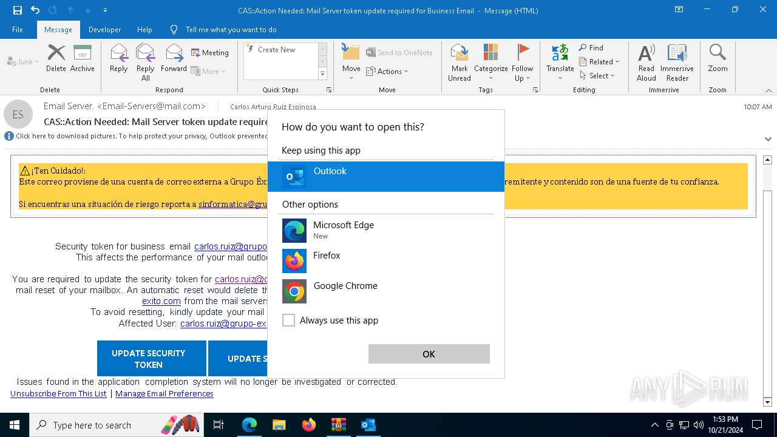Open the Help tab
The height and width of the screenshot is (437, 777).
coord(144,30)
